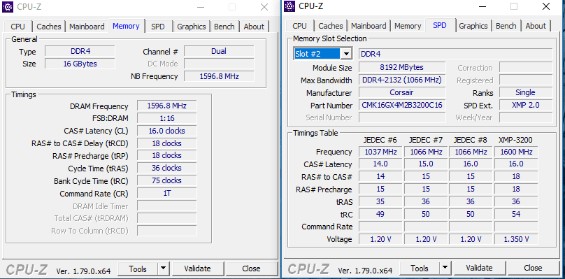This screenshot has height=279, width=565.
Task: Click Cycle Time 36 clocks value
Action: pos(167,169)
